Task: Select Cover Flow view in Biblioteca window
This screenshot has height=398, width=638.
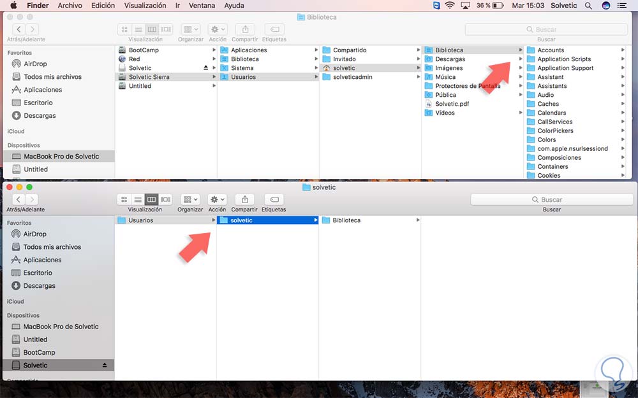Action: 166,29
